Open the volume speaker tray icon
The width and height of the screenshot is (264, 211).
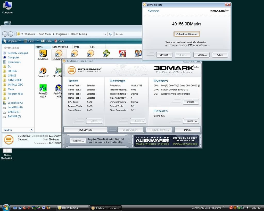click(x=248, y=208)
